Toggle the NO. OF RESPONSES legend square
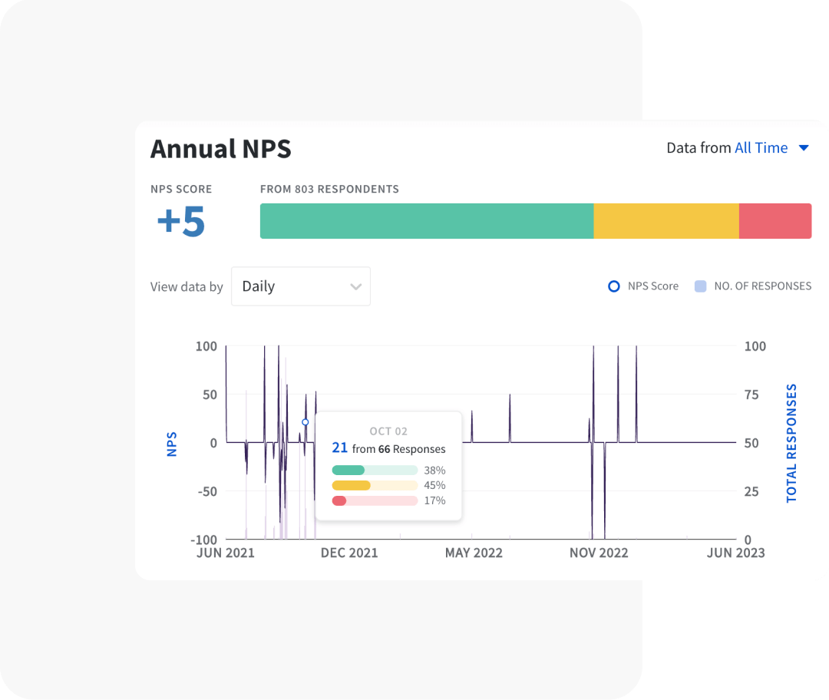 click(x=701, y=286)
